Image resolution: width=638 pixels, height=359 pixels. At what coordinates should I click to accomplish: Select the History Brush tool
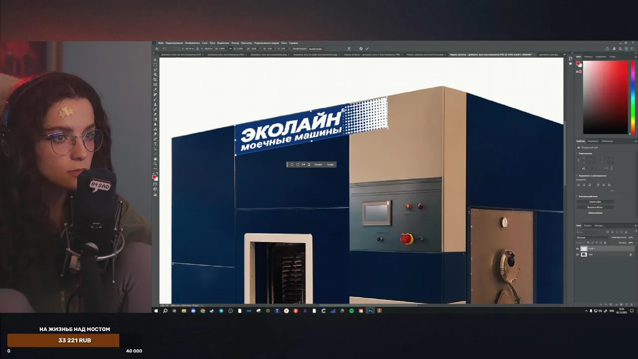(155, 109)
